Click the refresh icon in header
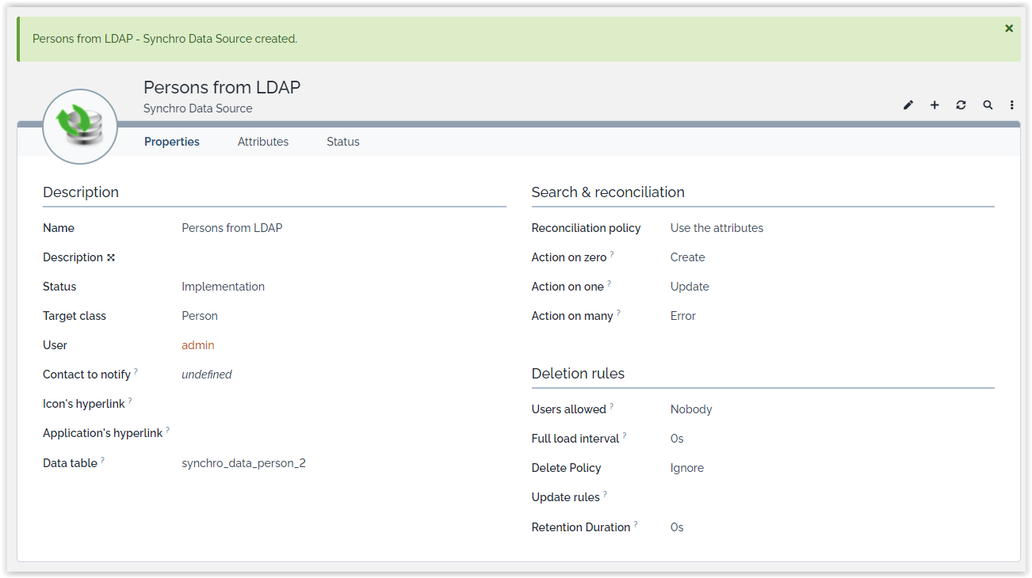1032x578 pixels. (961, 105)
